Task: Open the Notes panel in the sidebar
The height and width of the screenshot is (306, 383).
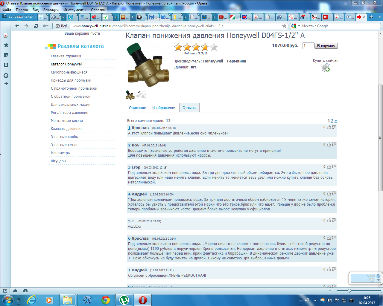Action: [6, 55]
